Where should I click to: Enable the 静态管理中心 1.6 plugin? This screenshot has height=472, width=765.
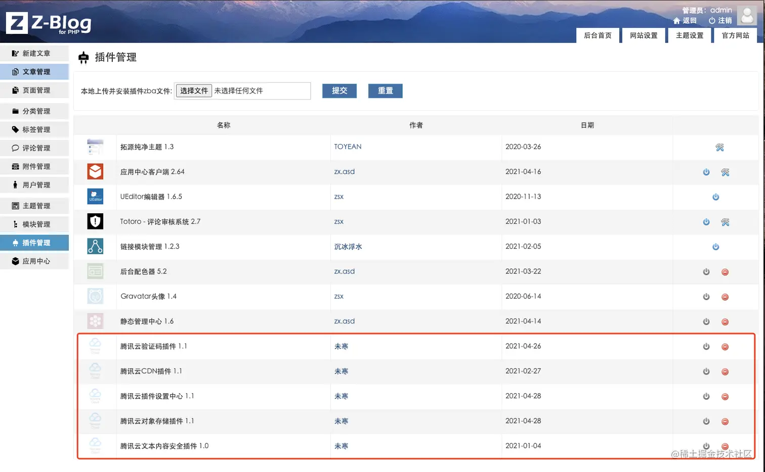(706, 321)
